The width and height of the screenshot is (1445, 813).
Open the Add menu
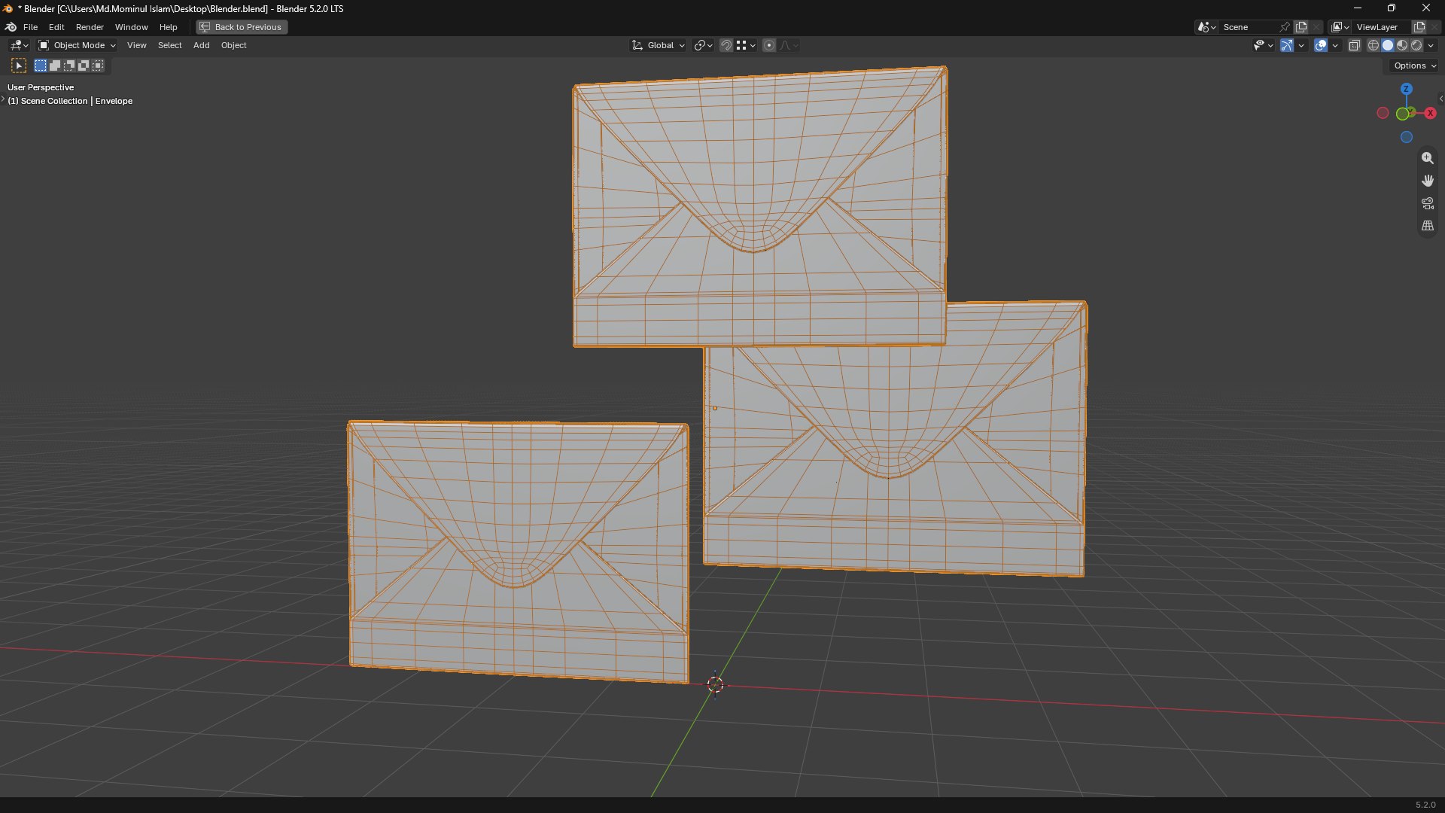[201, 45]
